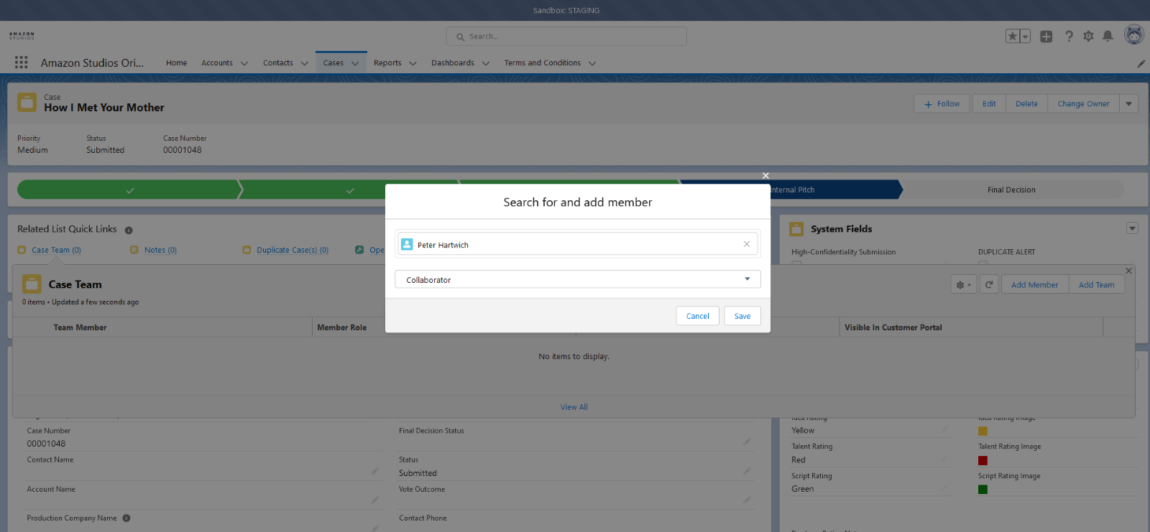Expand the Contacts tab chevron
This screenshot has width=1150, height=532.
point(304,63)
